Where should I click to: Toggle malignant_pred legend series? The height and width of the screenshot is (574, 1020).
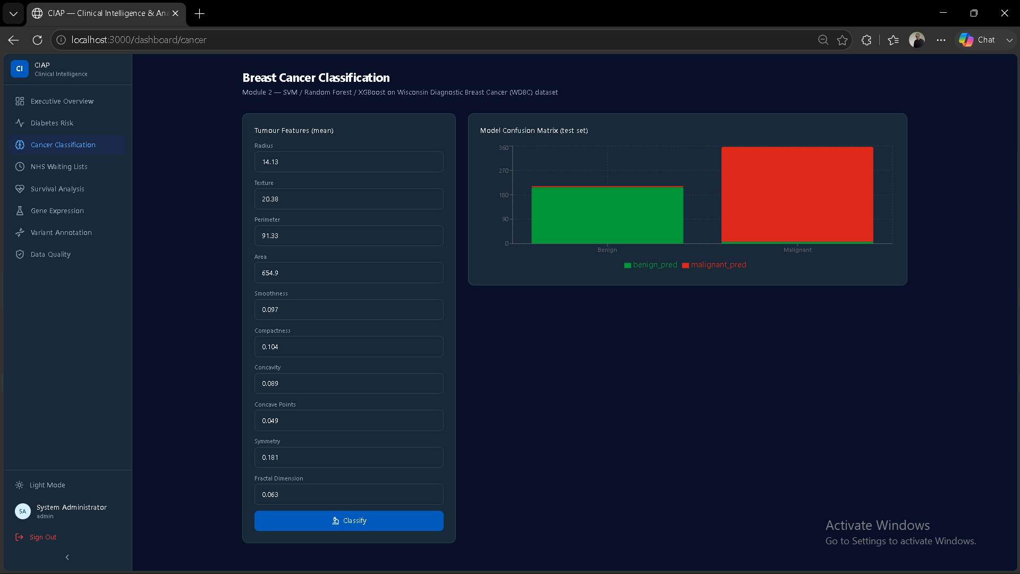[714, 265]
